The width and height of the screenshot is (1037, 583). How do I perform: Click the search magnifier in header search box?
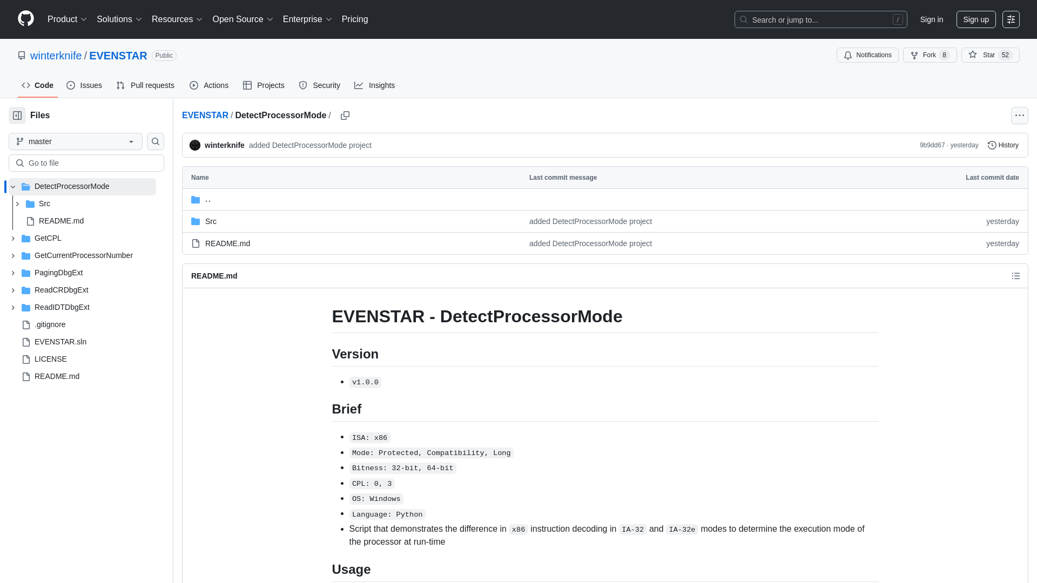[x=744, y=19]
